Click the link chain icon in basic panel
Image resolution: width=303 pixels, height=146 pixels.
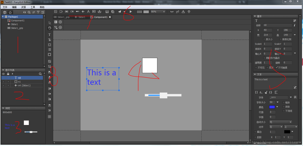pos(295,21)
